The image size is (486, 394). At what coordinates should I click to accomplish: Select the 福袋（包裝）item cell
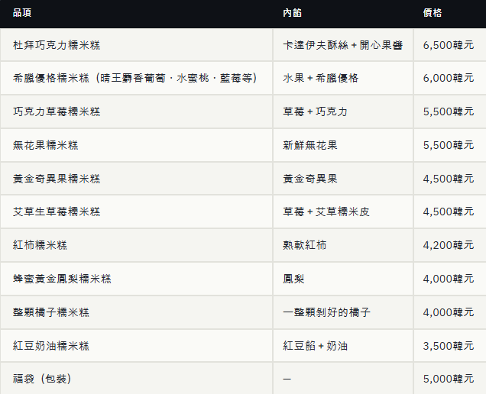tap(136, 379)
